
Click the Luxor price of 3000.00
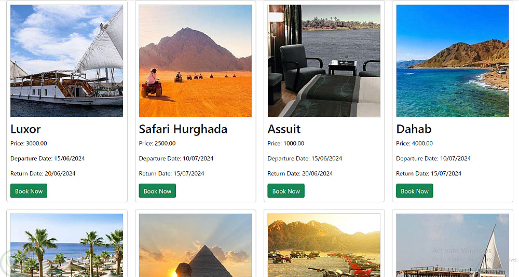(29, 144)
